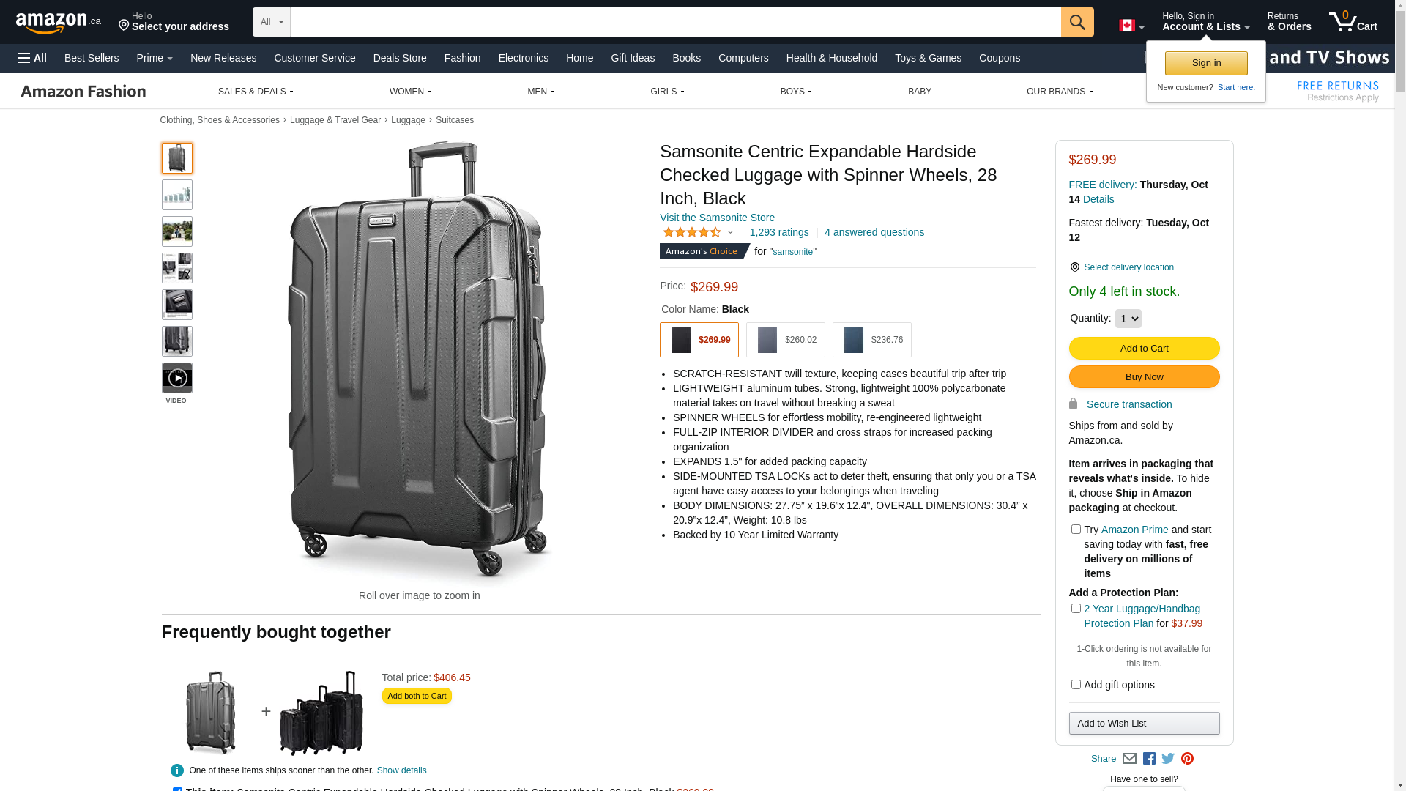Open the Quantity dropdown
The width and height of the screenshot is (1406, 791).
[1128, 319]
